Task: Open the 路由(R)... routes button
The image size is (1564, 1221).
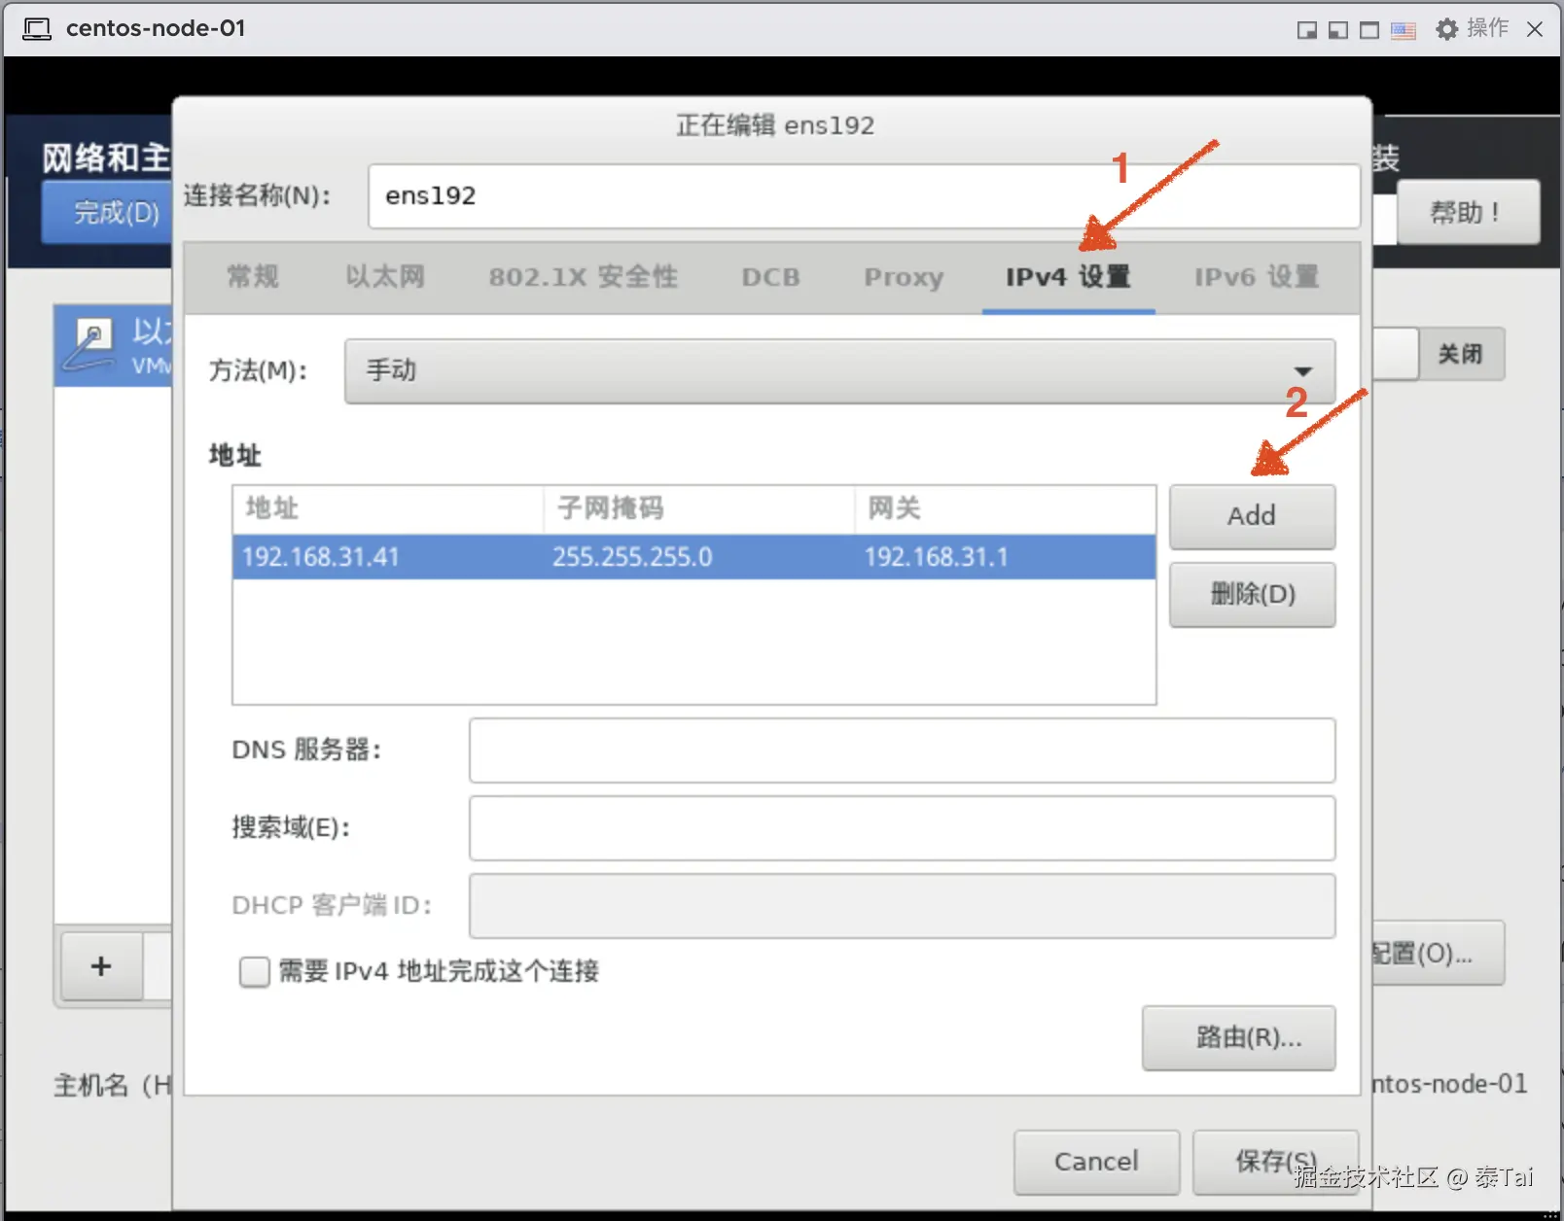Action: pyautogui.click(x=1239, y=1038)
